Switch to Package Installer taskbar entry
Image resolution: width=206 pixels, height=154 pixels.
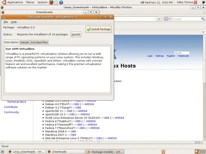[x=105, y=152]
